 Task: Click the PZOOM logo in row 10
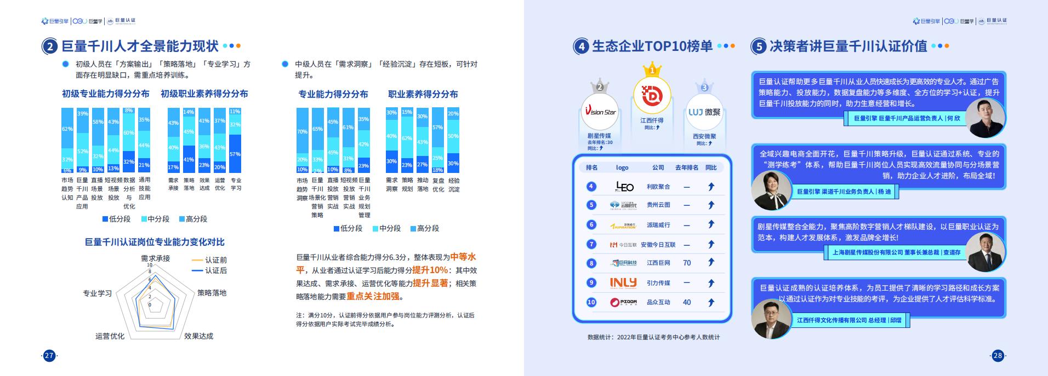[623, 302]
